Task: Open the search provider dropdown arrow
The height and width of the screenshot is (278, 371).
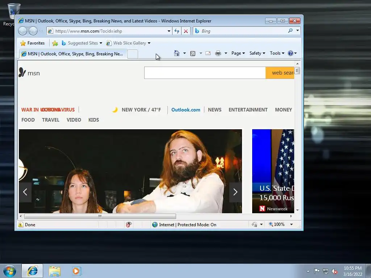Action: (297, 31)
